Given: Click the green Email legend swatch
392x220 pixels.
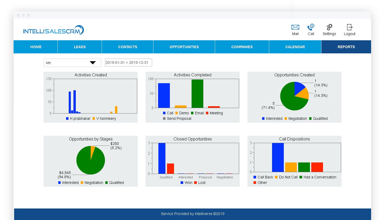Looking at the screenshot, I should click(x=192, y=113).
